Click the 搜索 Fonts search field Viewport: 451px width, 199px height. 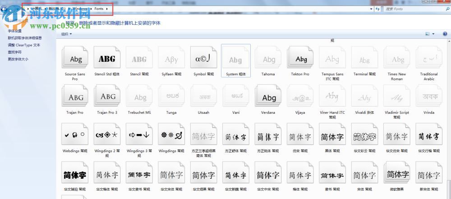click(x=416, y=9)
